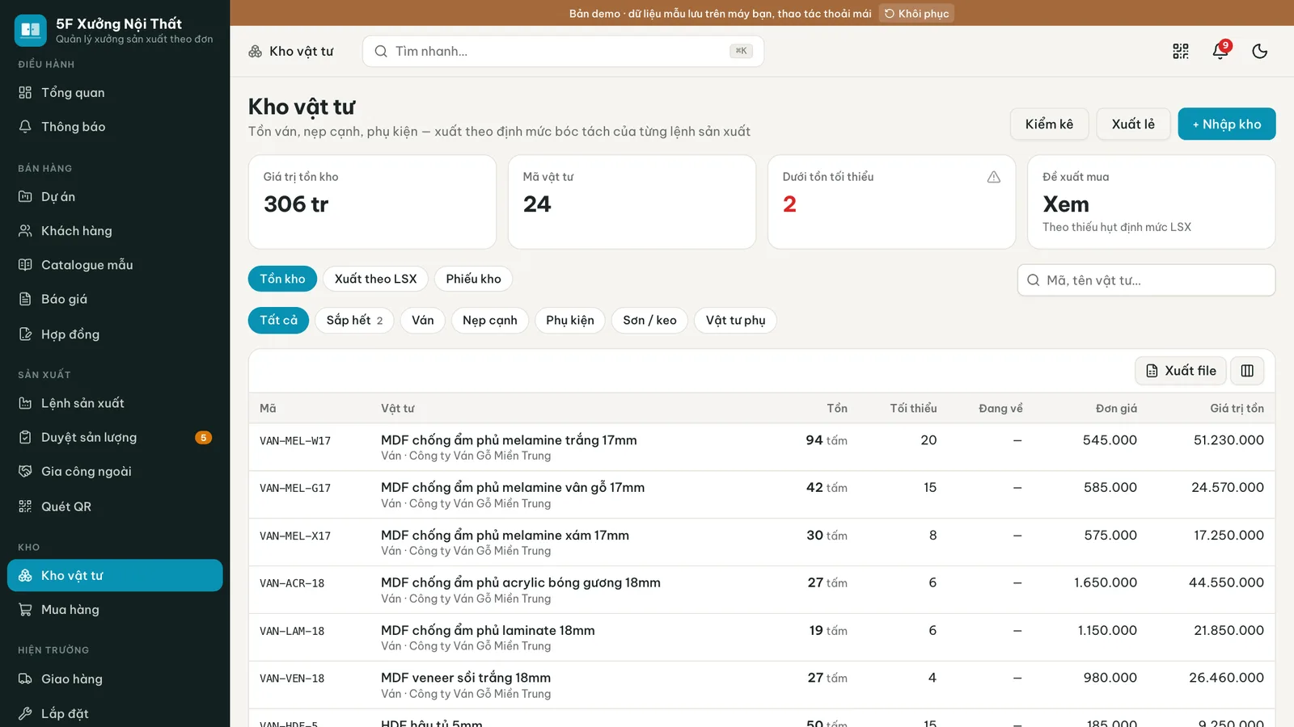The height and width of the screenshot is (727, 1294).
Task: Click the + Nhập kho button
Action: pyautogui.click(x=1227, y=124)
